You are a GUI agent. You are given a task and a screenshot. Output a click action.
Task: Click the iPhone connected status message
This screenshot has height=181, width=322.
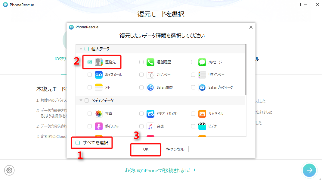click(161, 170)
